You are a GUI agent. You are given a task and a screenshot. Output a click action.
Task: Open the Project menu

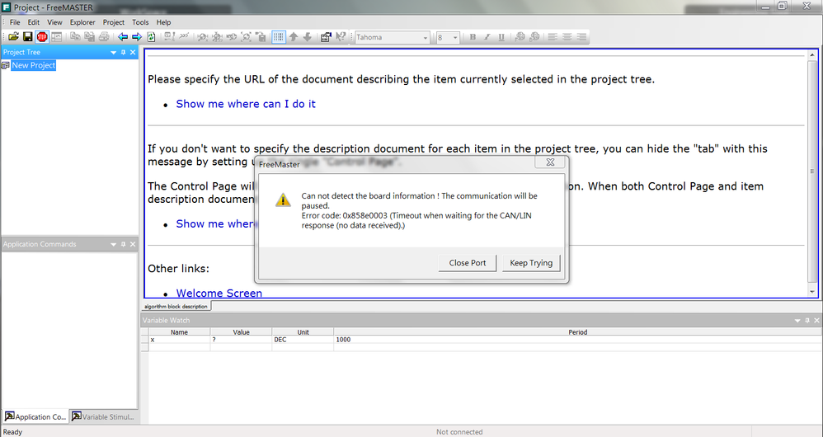pos(113,22)
